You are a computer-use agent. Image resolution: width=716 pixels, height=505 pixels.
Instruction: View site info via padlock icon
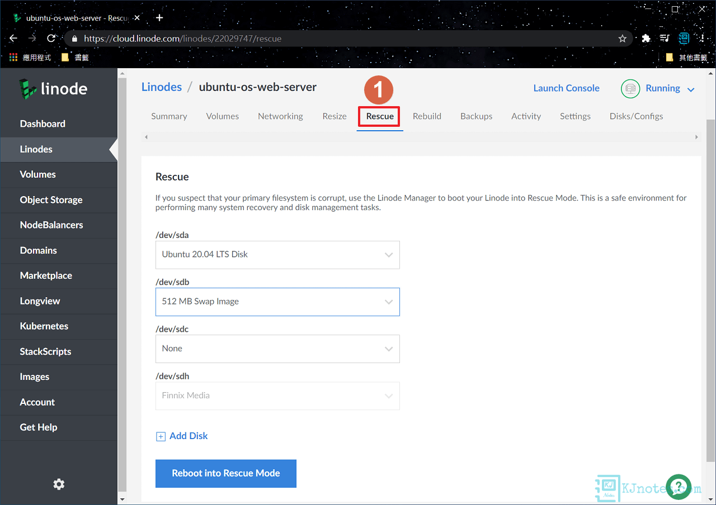[x=74, y=39]
